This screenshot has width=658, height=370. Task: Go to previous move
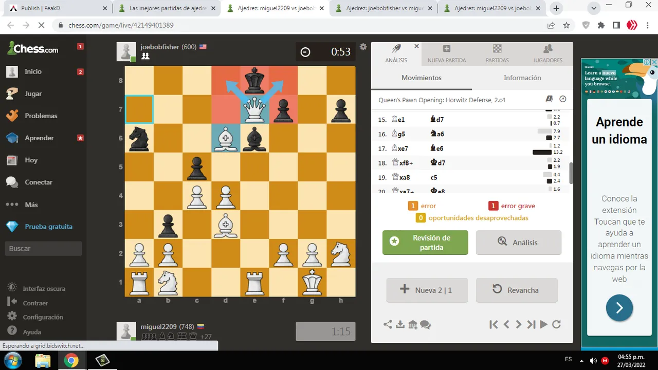[506, 324]
